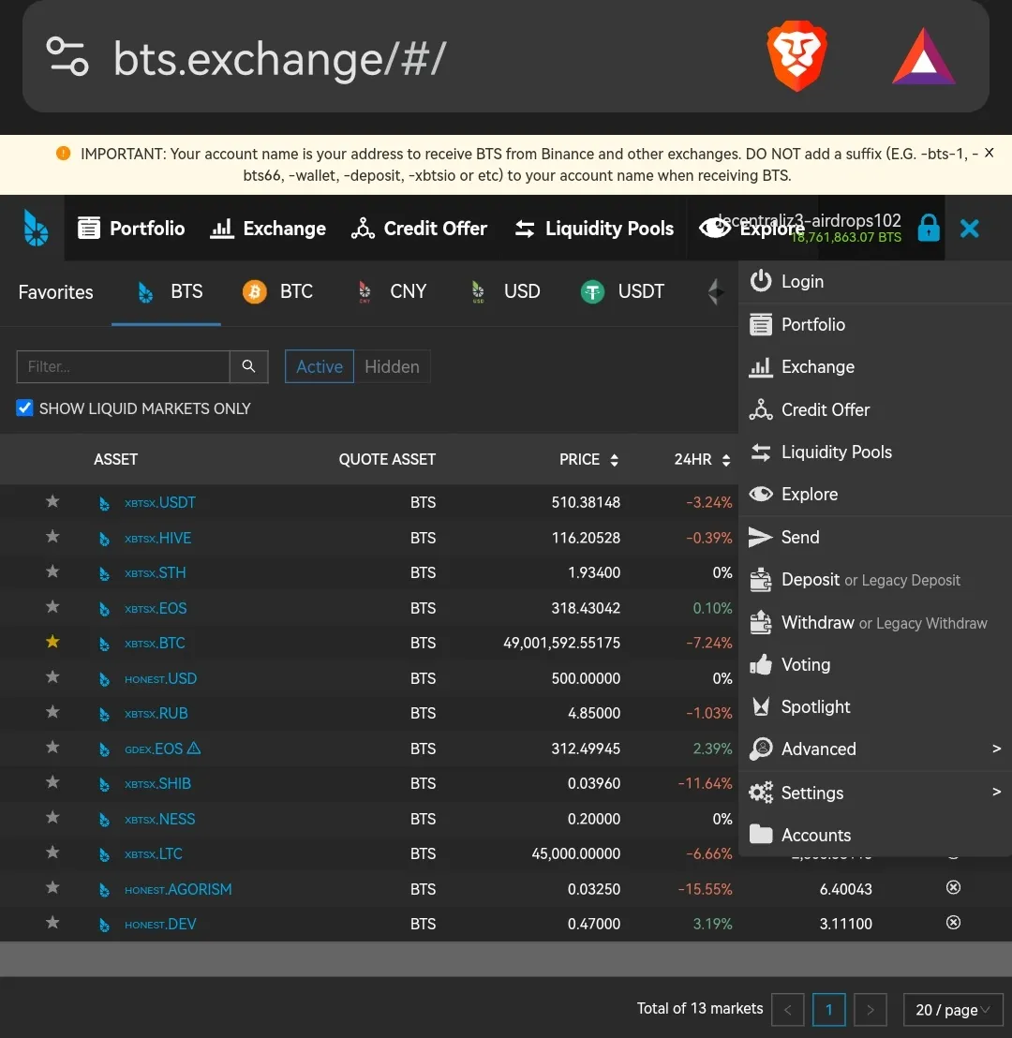Star the XBTSX.EOS market
Image resolution: width=1012 pixels, height=1038 pixels.
pyautogui.click(x=52, y=607)
